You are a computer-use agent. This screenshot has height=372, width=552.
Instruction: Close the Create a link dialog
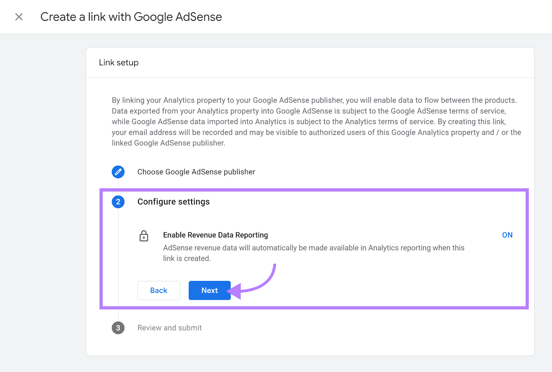tap(19, 17)
